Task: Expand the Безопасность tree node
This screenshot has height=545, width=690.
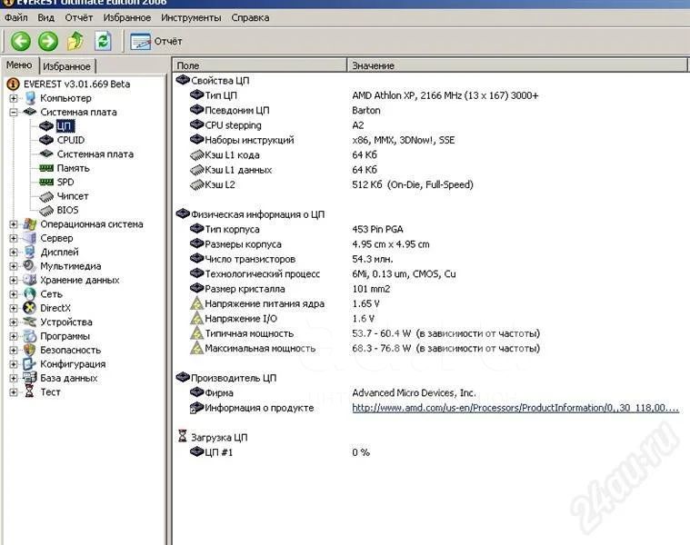Action: point(14,351)
